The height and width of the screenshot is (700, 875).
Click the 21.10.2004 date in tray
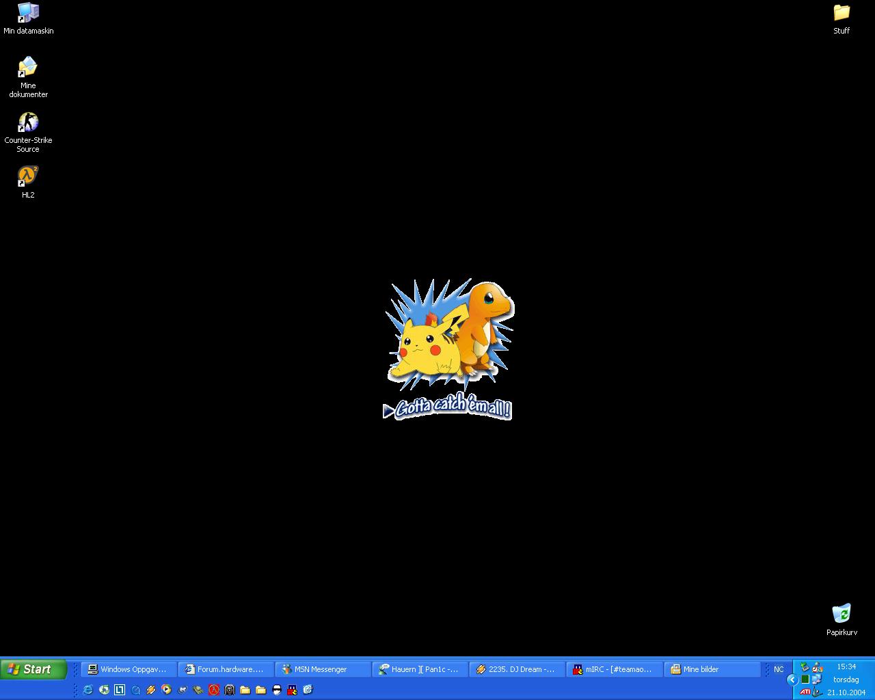pyautogui.click(x=846, y=692)
